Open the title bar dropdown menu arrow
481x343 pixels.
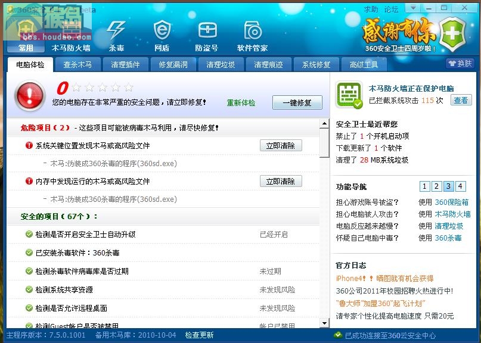(413, 8)
